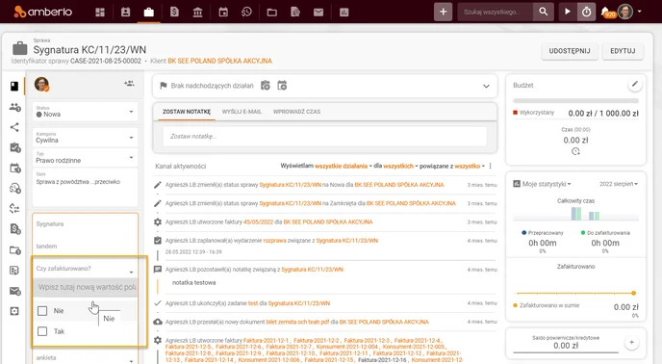Open client link BK SEE POLAND SPÓŁKA AKCYJNA in header

[x=220, y=61]
